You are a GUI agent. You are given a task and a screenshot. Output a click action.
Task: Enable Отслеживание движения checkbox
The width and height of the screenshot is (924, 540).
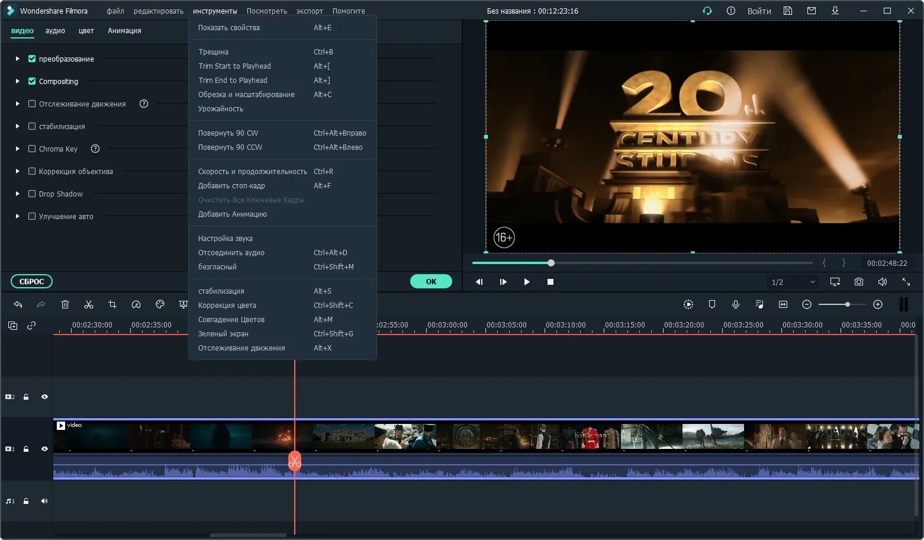point(32,104)
